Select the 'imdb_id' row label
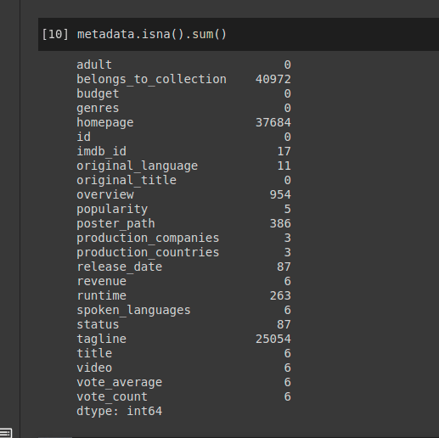This screenshot has width=439, height=438. point(102,151)
